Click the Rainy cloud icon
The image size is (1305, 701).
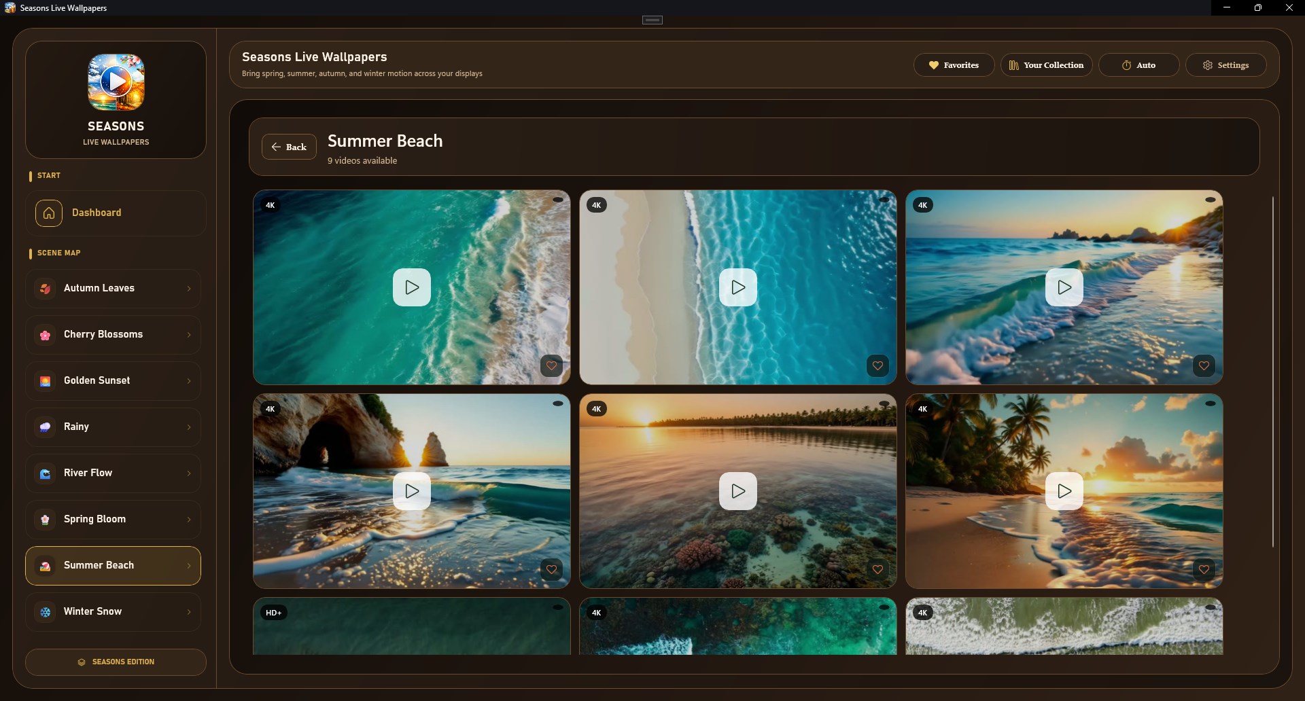46,427
